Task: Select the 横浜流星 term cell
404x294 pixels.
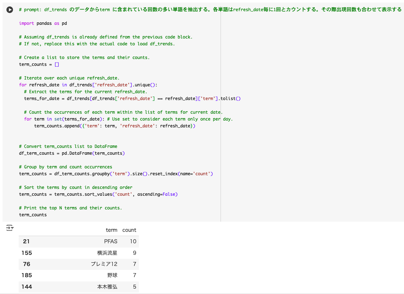Action: click(x=107, y=253)
